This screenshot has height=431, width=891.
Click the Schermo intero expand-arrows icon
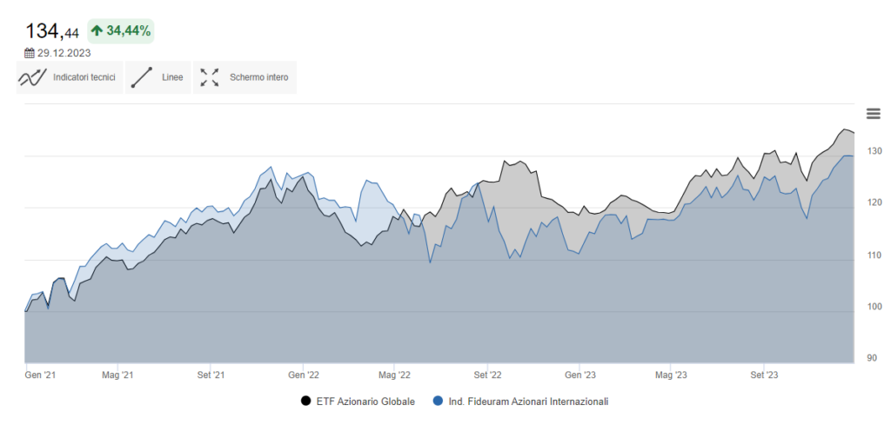tap(209, 77)
